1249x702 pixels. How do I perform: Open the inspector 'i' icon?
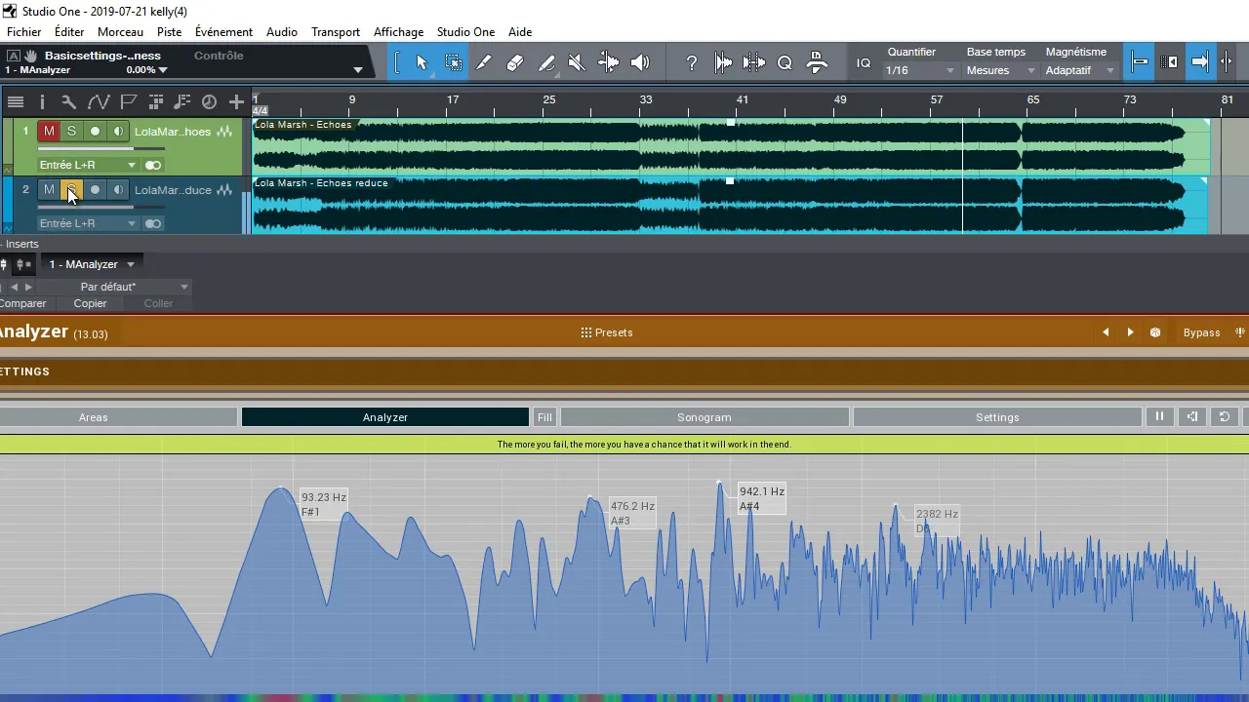tap(42, 101)
